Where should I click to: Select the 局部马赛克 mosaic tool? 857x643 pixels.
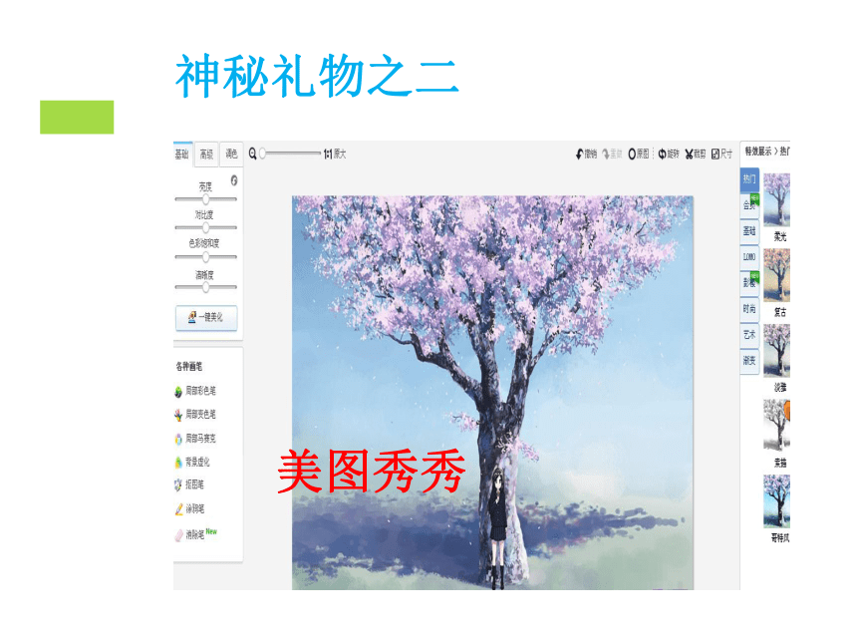click(x=195, y=439)
